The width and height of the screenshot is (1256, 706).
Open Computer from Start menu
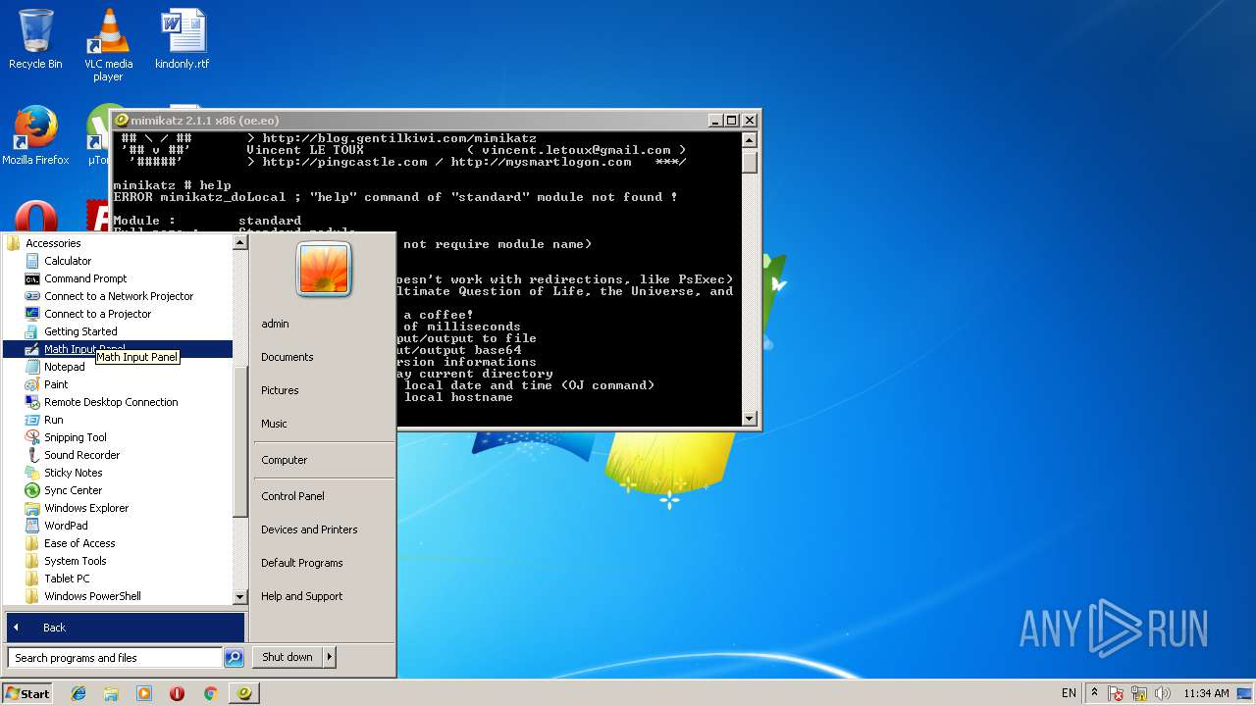284,460
